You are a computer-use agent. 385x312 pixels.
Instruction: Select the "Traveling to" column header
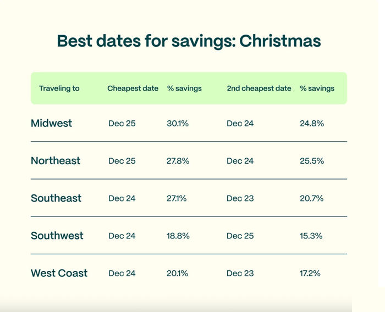pyautogui.click(x=59, y=88)
